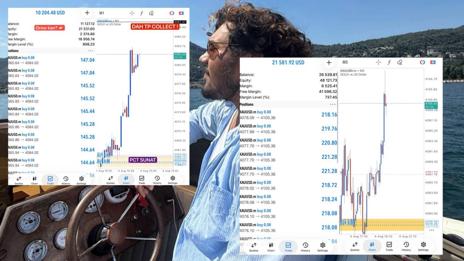Activate the crosshair tool on the M5 chart
Image resolution: width=464 pixels, height=261 pixels.
point(378,62)
